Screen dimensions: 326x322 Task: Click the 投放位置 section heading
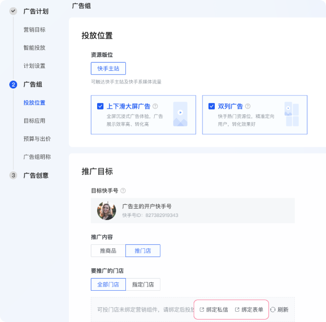click(x=97, y=36)
